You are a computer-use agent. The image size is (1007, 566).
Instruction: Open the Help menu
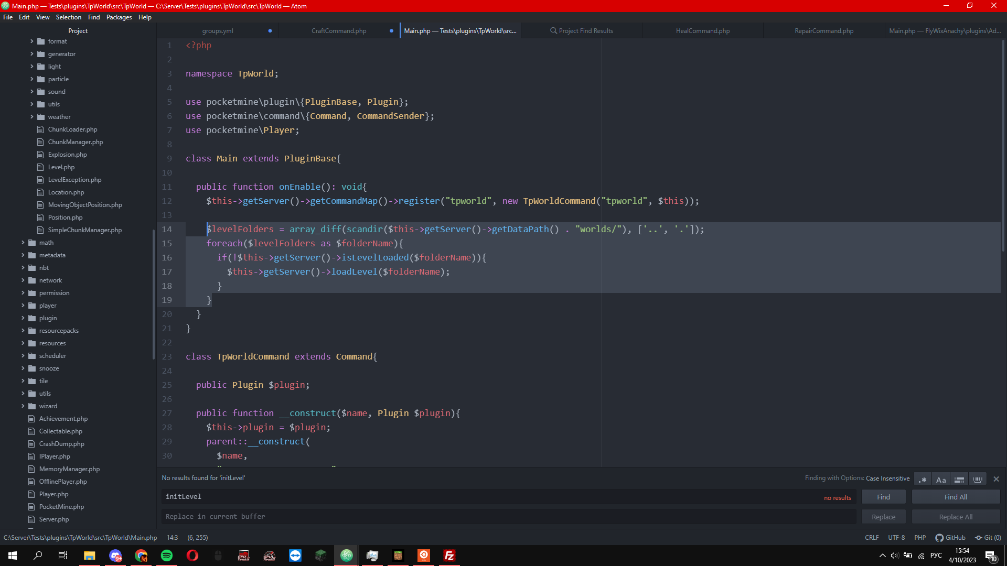coord(145,17)
